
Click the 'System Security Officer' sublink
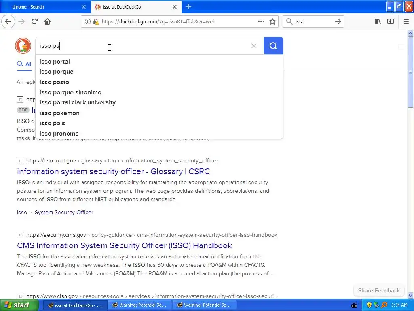tap(64, 212)
